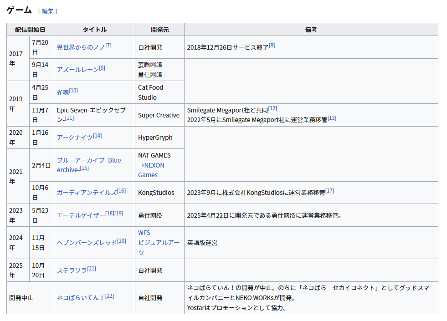Open footnote 11 next to Epic Seven
The height and width of the screenshot is (321, 447).
click(x=69, y=118)
